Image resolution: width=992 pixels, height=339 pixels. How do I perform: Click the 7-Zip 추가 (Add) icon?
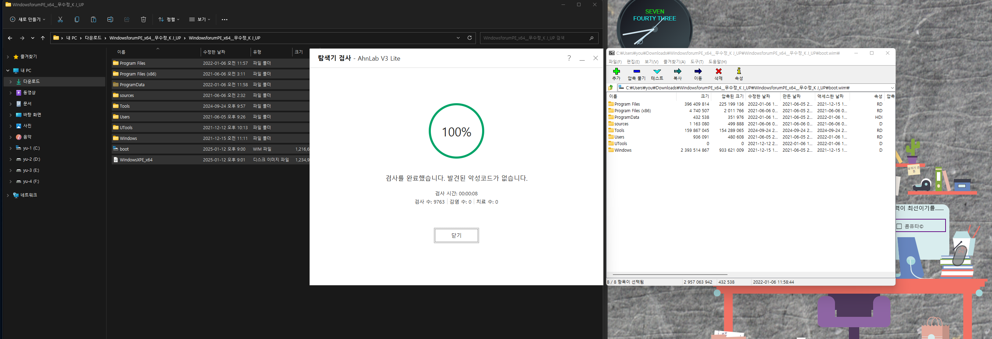tap(616, 72)
